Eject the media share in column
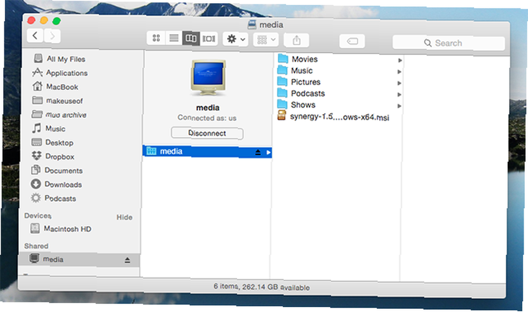Image resolution: width=528 pixels, height=312 pixels. [x=258, y=153]
